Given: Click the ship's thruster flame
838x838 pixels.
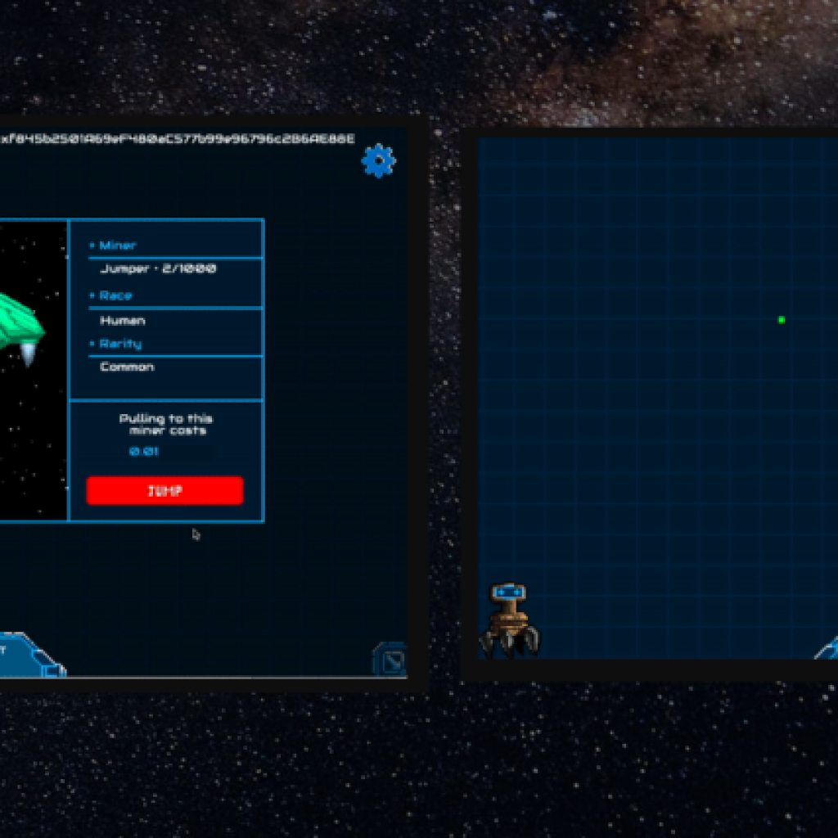Looking at the screenshot, I should tap(29, 354).
